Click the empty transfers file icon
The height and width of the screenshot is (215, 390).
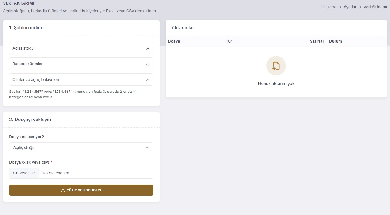tap(276, 66)
